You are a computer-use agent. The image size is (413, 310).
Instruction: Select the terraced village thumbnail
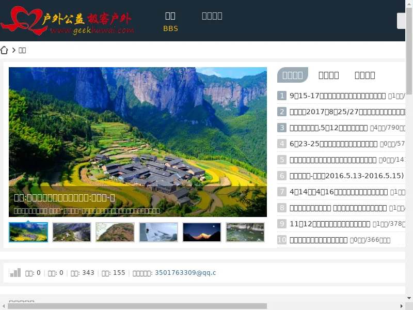click(28, 232)
